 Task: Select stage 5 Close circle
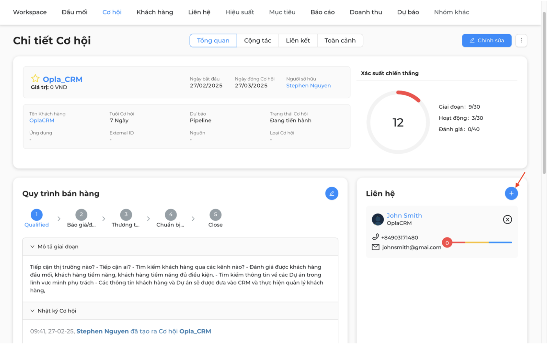coord(215,215)
